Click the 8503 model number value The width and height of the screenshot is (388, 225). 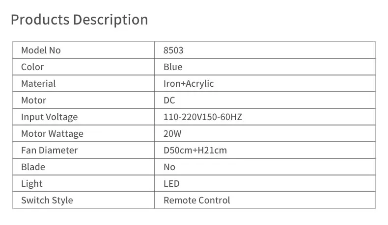click(x=173, y=50)
